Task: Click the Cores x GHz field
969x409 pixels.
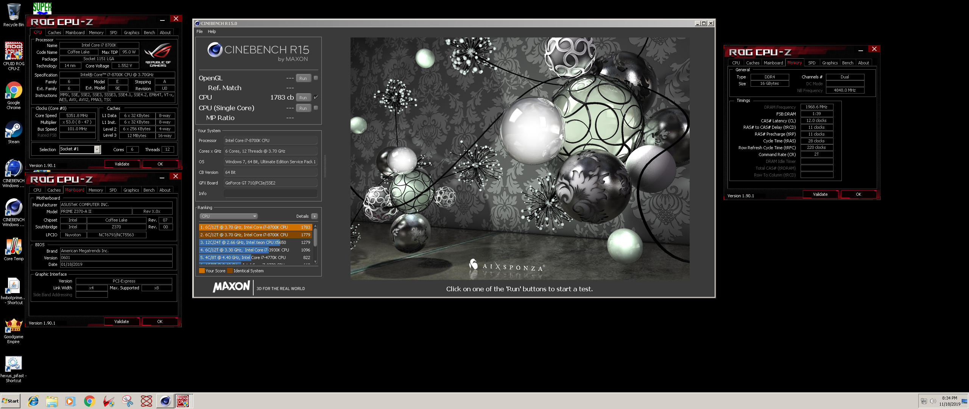Action: pyautogui.click(x=270, y=151)
